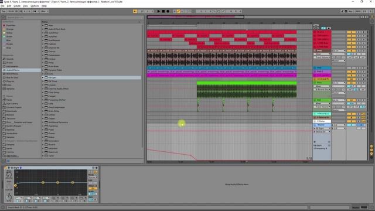Toggle the MIDI map mode switch
This screenshot has height=211, width=375.
click(358, 11)
